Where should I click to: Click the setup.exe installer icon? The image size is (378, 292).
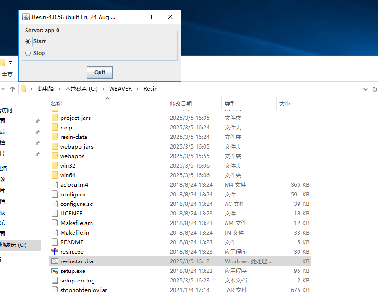(x=55, y=271)
